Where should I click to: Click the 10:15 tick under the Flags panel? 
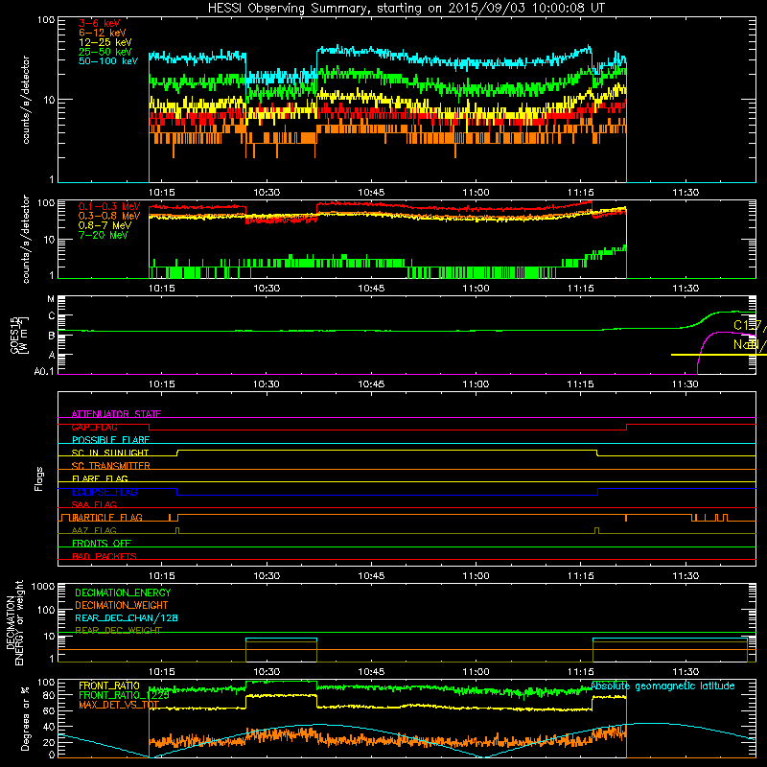161,576
